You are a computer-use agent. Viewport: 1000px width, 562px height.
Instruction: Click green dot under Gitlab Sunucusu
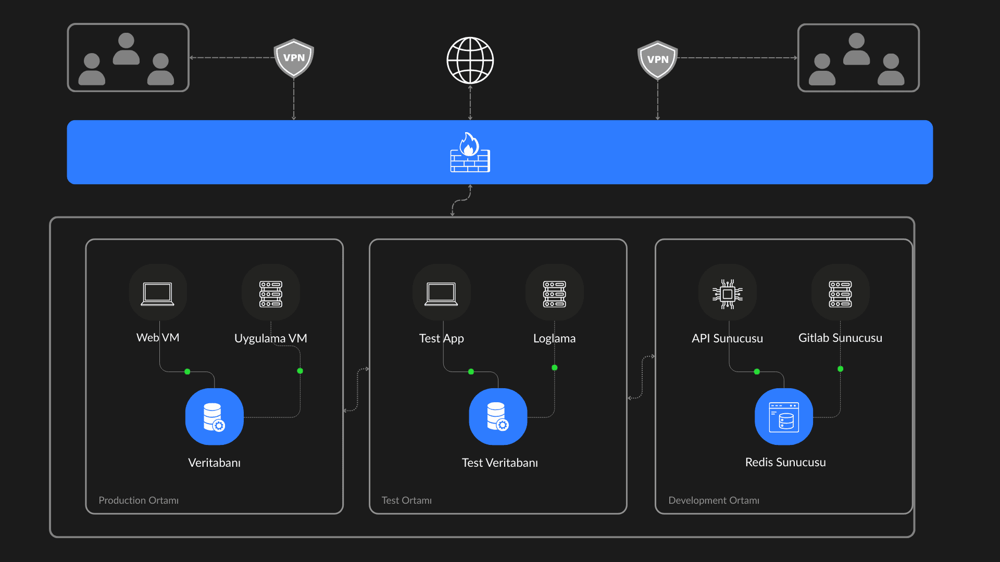point(840,369)
